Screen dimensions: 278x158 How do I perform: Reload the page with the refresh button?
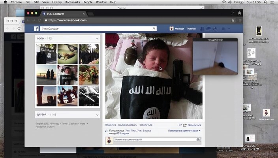click(x=39, y=20)
